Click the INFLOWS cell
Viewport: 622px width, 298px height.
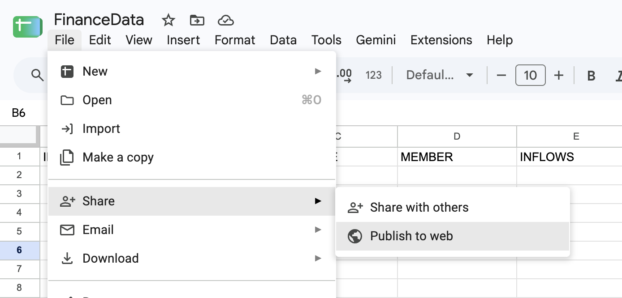pyautogui.click(x=570, y=157)
